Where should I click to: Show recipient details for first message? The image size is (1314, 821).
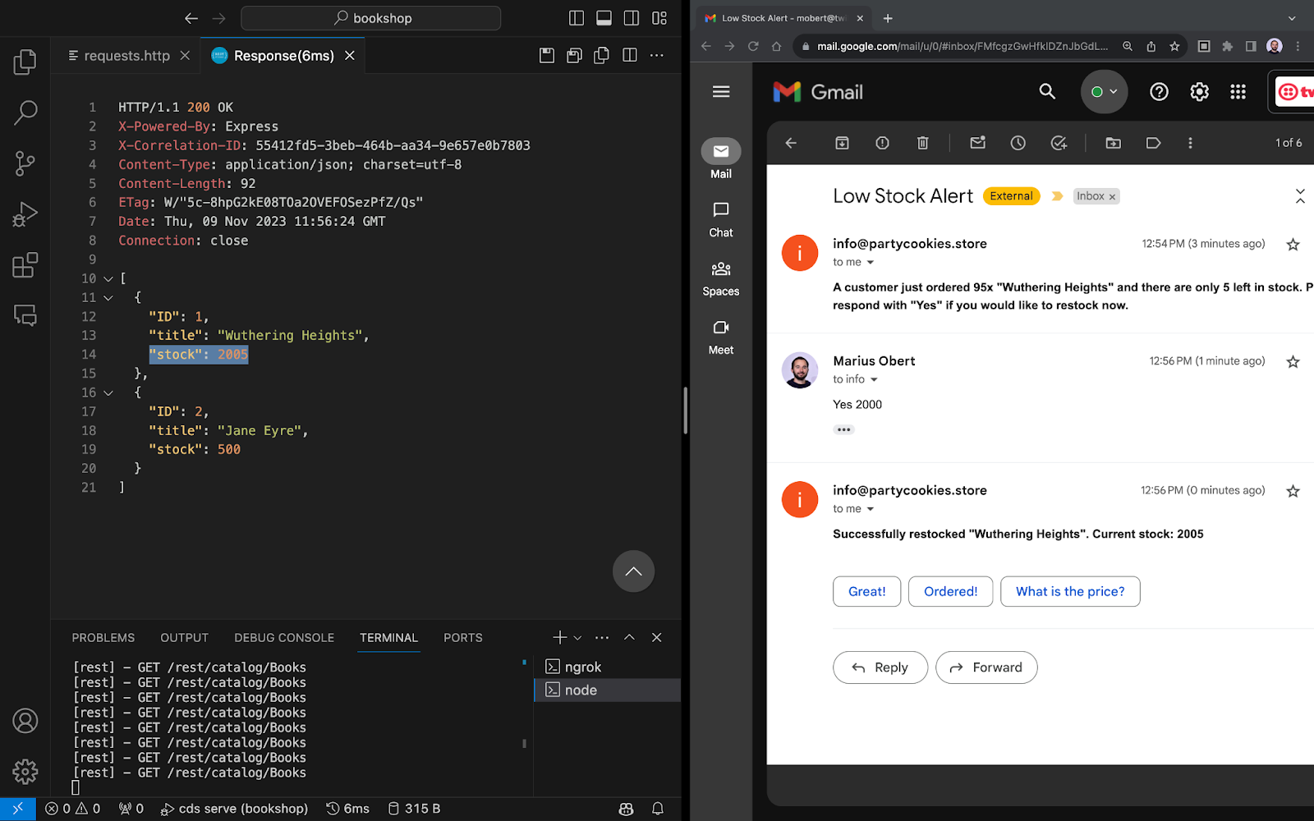click(871, 263)
